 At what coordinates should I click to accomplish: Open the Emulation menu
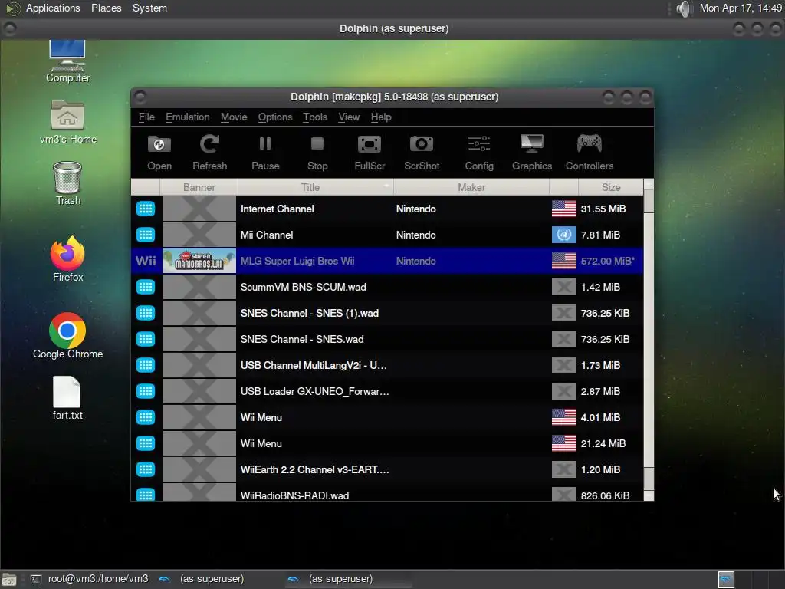(188, 117)
